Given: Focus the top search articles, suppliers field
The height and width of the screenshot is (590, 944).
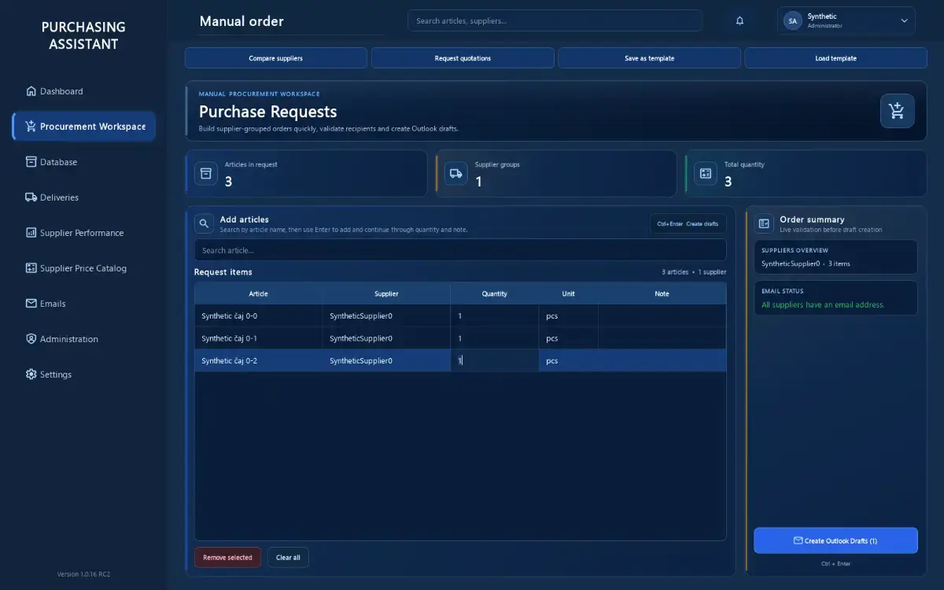Looking at the screenshot, I should click(555, 20).
